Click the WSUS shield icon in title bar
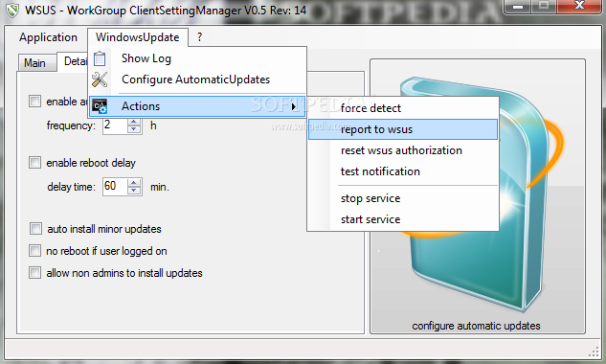The image size is (606, 364). coord(12,10)
